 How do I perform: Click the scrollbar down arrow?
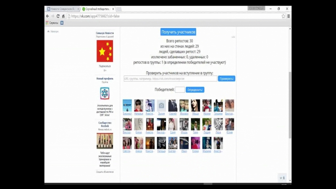pyautogui.click(x=290, y=181)
